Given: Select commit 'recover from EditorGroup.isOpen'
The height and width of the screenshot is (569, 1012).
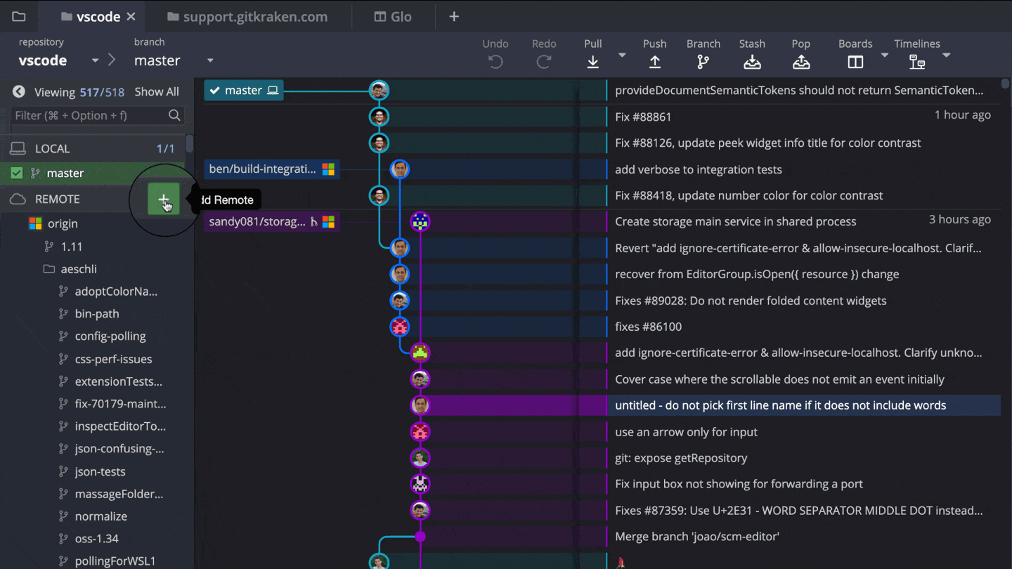Looking at the screenshot, I should pos(757,274).
